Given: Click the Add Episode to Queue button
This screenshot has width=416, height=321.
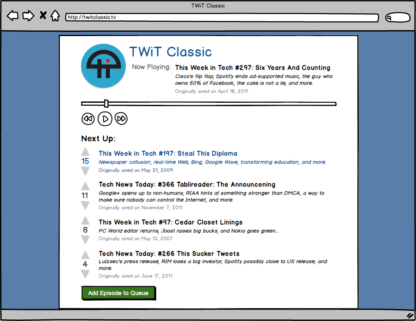Looking at the screenshot, I should [118, 293].
